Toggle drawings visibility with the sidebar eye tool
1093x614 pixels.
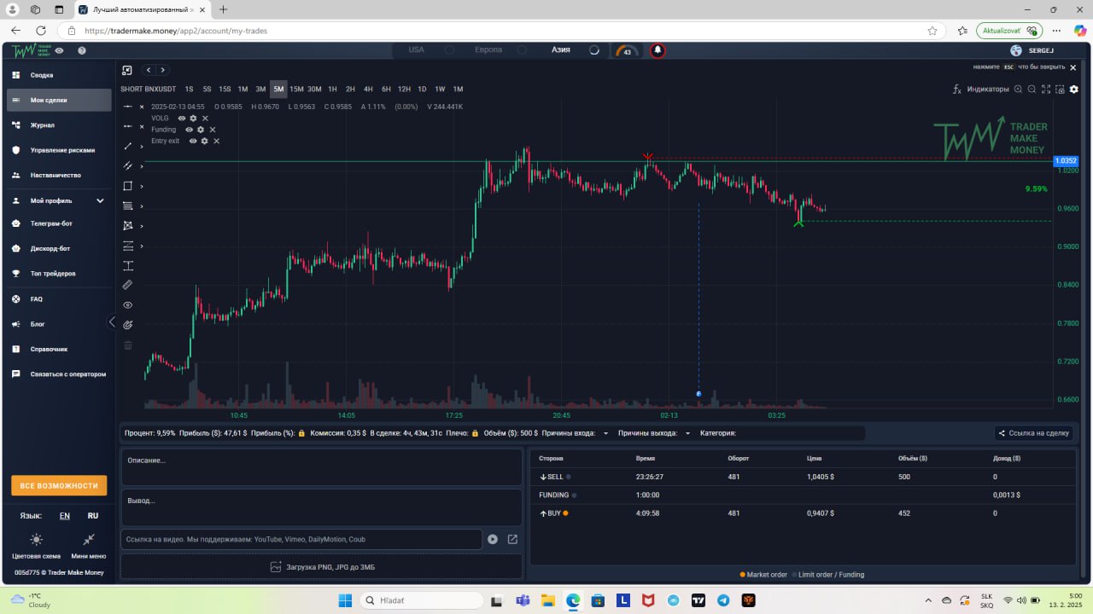click(128, 304)
